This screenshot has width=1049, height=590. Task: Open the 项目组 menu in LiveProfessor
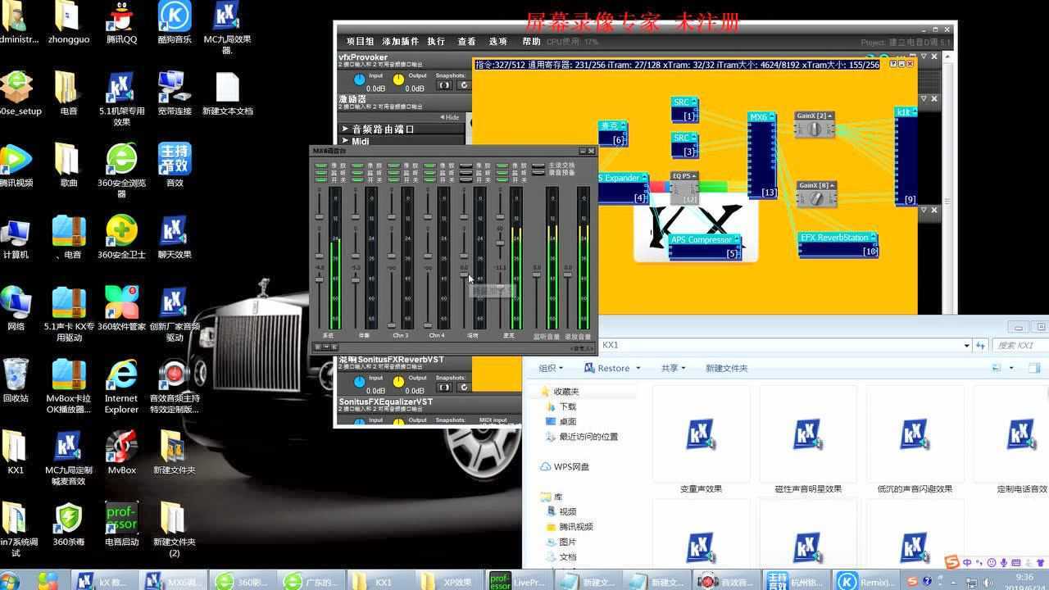(x=360, y=41)
